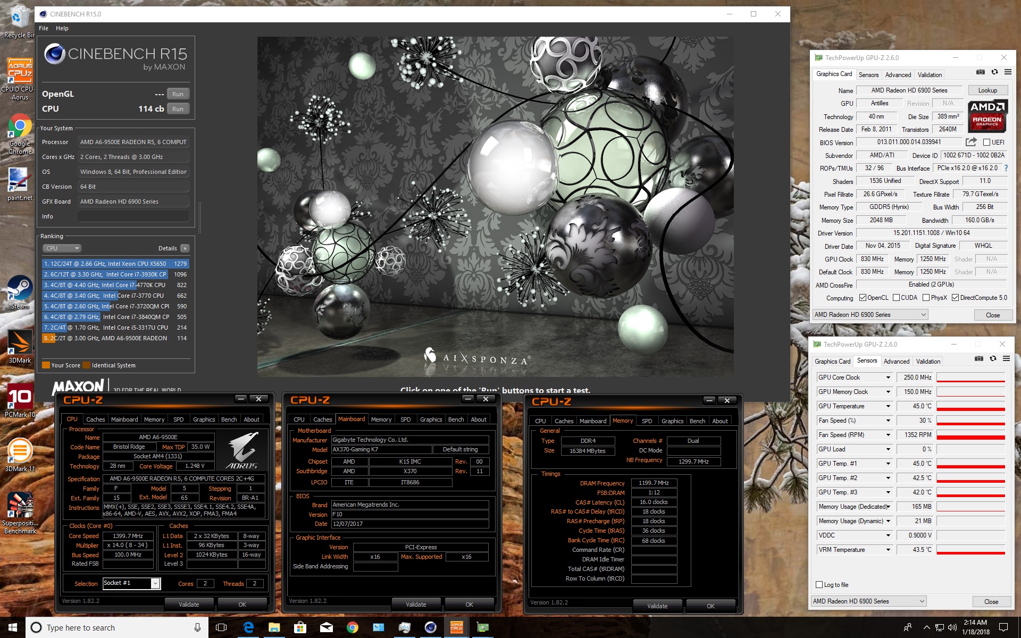The height and width of the screenshot is (638, 1021).
Task: Open Caches tab in left CPU-Z window
Action: pos(96,419)
